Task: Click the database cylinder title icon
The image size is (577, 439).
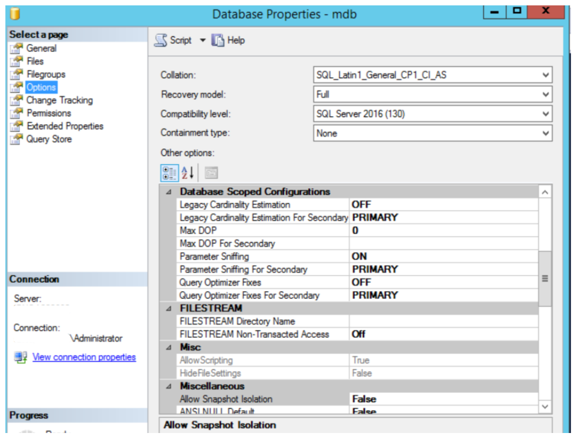Action: (x=15, y=13)
